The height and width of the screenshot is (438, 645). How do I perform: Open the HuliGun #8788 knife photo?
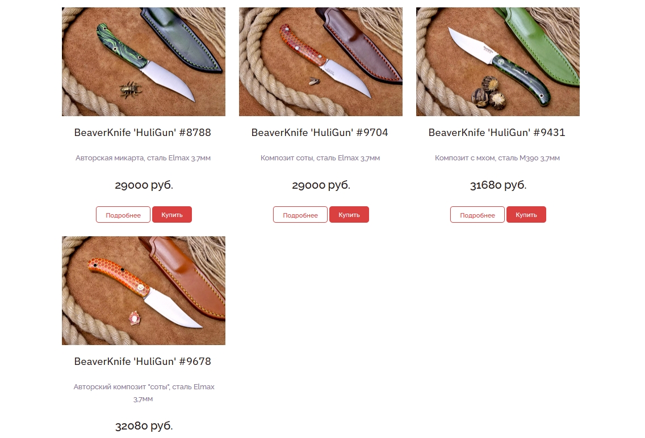tap(144, 62)
